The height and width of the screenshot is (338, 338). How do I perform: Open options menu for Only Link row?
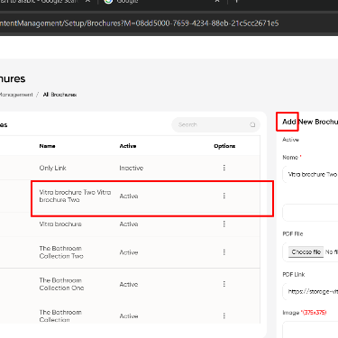click(224, 168)
